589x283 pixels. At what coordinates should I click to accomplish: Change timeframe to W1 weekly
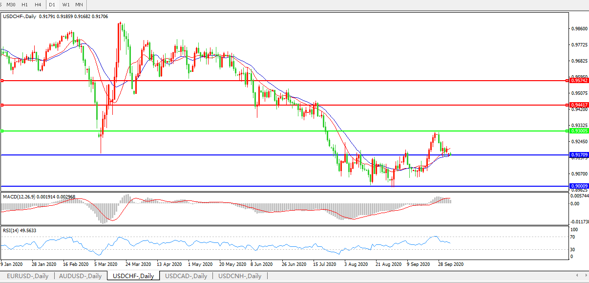[x=66, y=4]
